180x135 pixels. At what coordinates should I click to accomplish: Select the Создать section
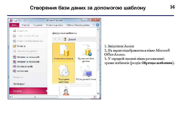click(28, 91)
